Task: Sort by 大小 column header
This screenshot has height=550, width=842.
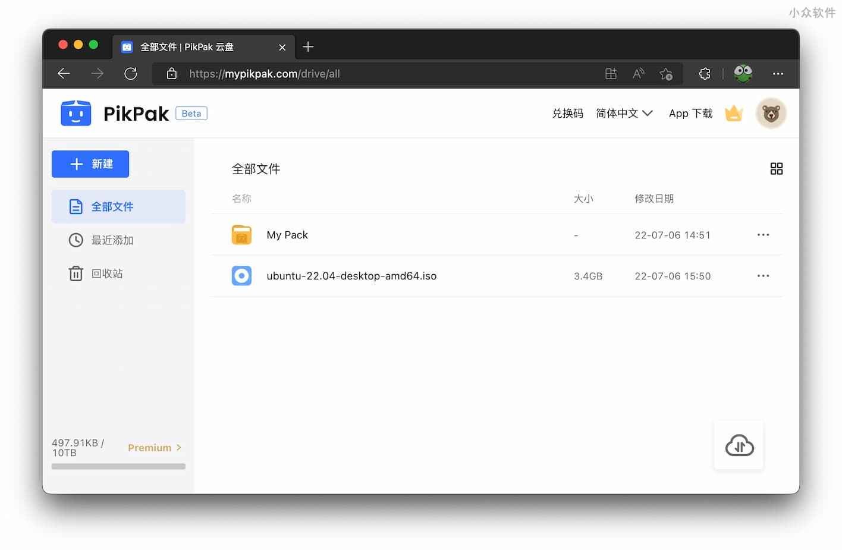Action: [583, 199]
